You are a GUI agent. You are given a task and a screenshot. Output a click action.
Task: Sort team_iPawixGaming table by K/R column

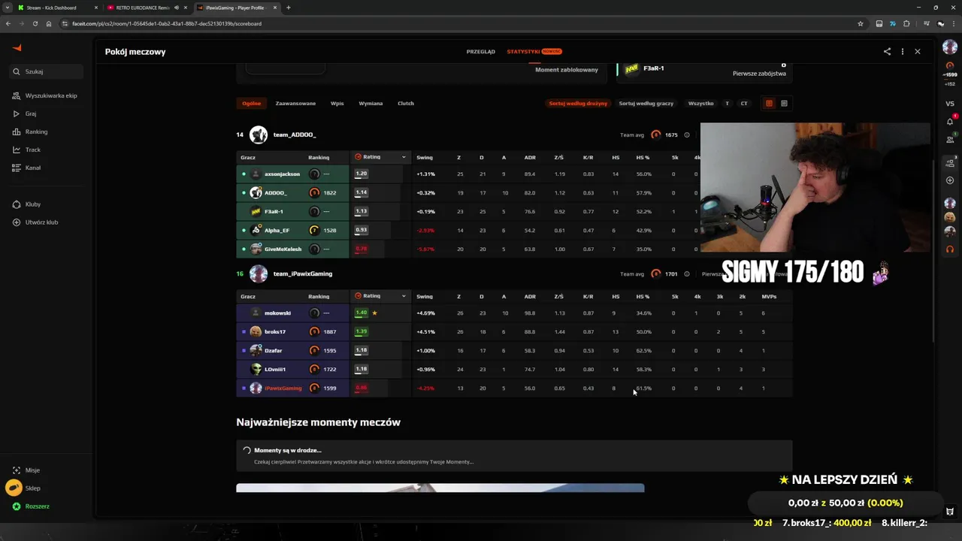coord(588,297)
